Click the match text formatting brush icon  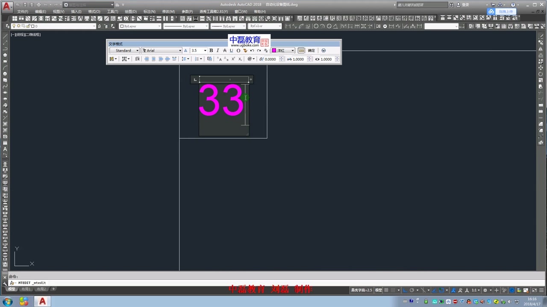click(245, 50)
